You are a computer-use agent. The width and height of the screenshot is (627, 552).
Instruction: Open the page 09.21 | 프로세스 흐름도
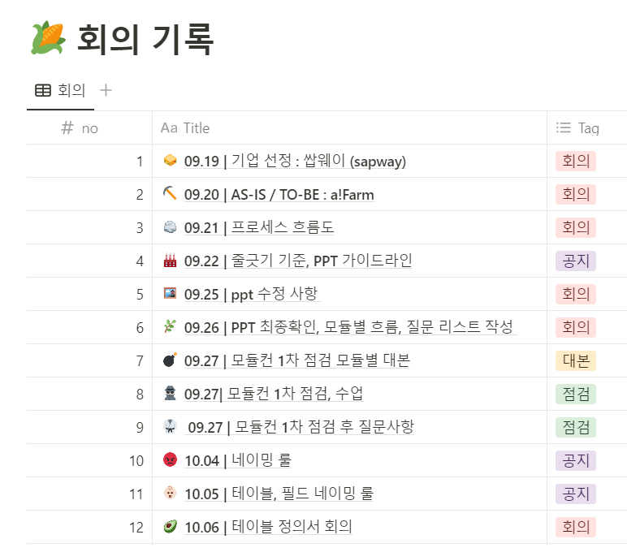tap(259, 227)
